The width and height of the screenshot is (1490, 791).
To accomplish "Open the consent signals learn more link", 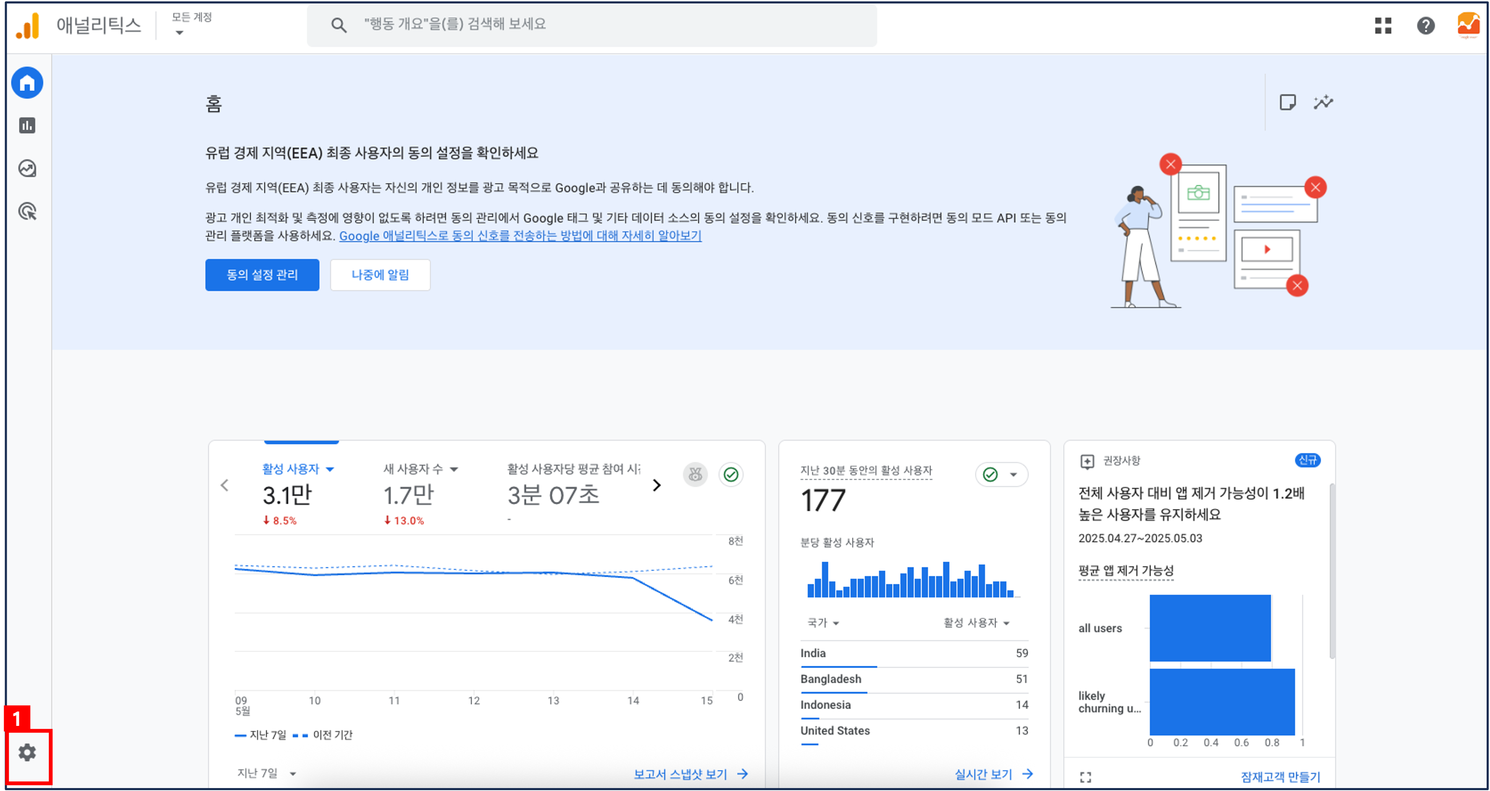I will pos(520,236).
